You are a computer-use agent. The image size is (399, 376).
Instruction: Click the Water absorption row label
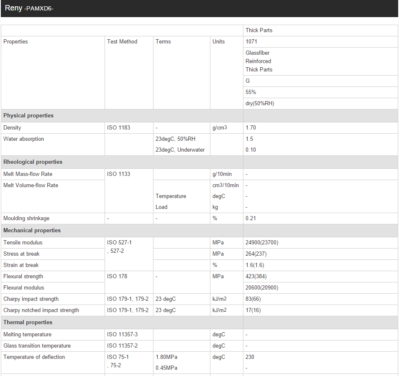click(x=23, y=139)
